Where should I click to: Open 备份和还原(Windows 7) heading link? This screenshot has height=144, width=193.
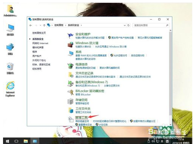pyautogui.click(x=92, y=82)
